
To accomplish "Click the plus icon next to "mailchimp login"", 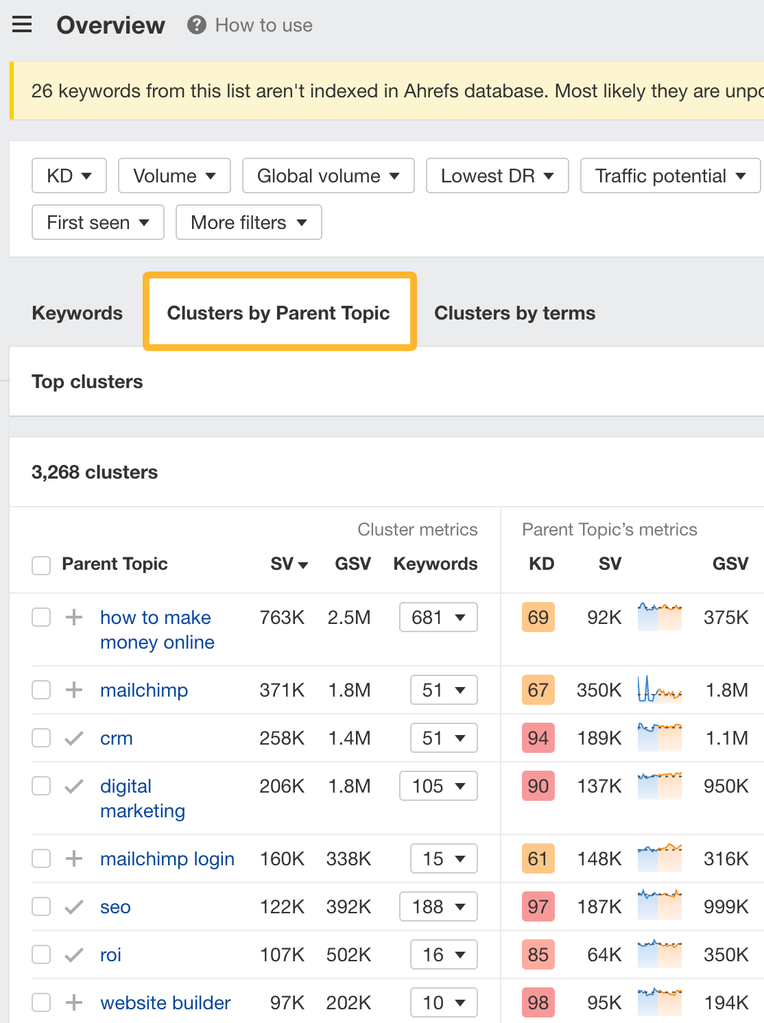I will 73,858.
